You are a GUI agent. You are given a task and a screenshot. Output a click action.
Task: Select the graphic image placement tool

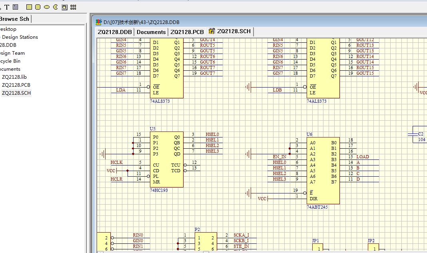point(64,7)
